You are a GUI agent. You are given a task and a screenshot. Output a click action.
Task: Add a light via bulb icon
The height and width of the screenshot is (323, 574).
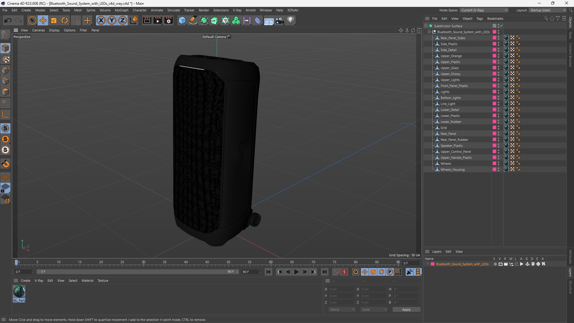coord(291,20)
